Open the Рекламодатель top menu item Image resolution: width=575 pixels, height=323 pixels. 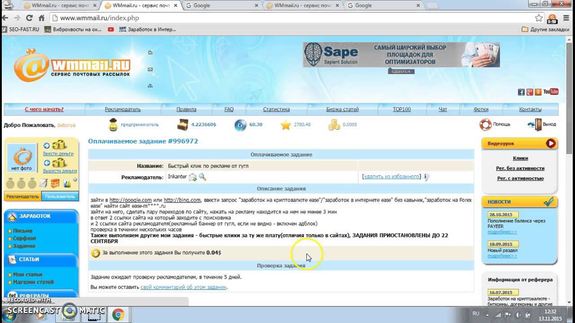coord(123,109)
